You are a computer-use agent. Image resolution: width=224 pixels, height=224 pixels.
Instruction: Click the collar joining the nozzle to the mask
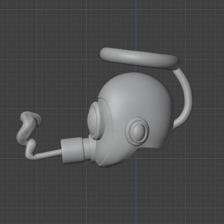[x=88, y=150]
